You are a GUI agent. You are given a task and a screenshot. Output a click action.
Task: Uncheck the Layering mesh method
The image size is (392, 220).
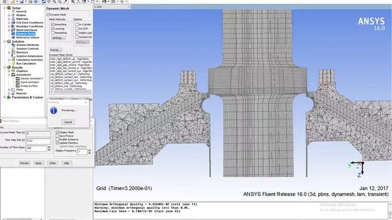pos(53,29)
